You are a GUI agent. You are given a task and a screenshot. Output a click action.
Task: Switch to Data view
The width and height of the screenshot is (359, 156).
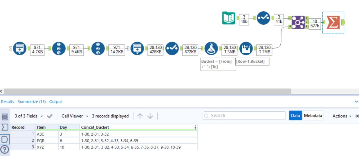pyautogui.click(x=295, y=116)
